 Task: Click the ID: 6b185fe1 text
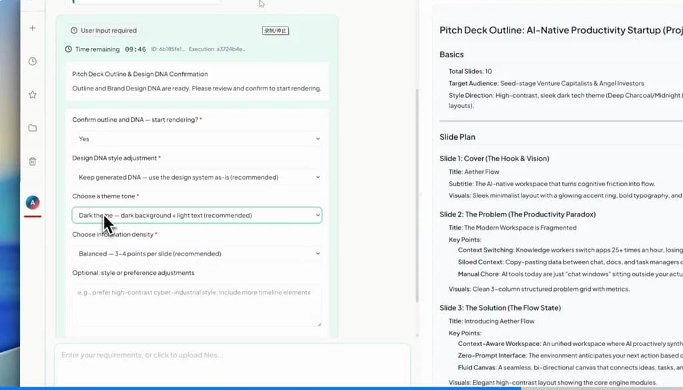(168, 49)
